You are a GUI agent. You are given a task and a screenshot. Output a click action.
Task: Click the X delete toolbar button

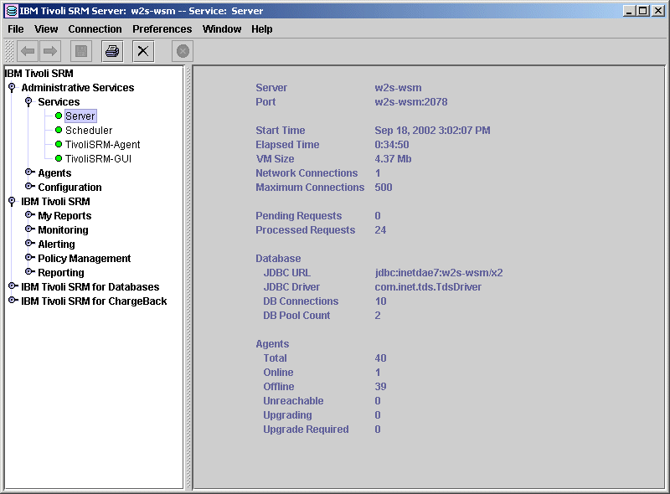point(143,51)
